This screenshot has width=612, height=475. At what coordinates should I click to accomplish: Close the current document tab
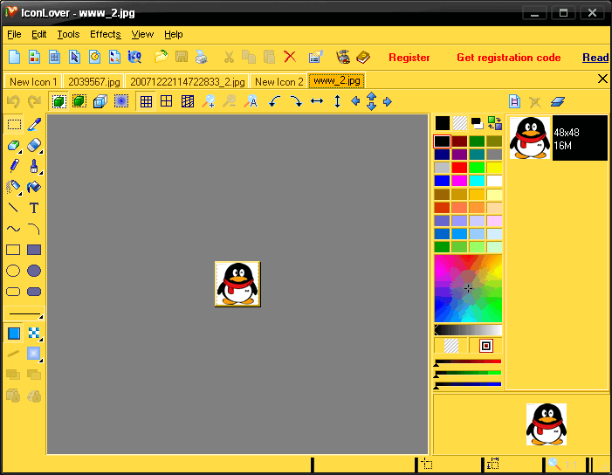click(602, 79)
